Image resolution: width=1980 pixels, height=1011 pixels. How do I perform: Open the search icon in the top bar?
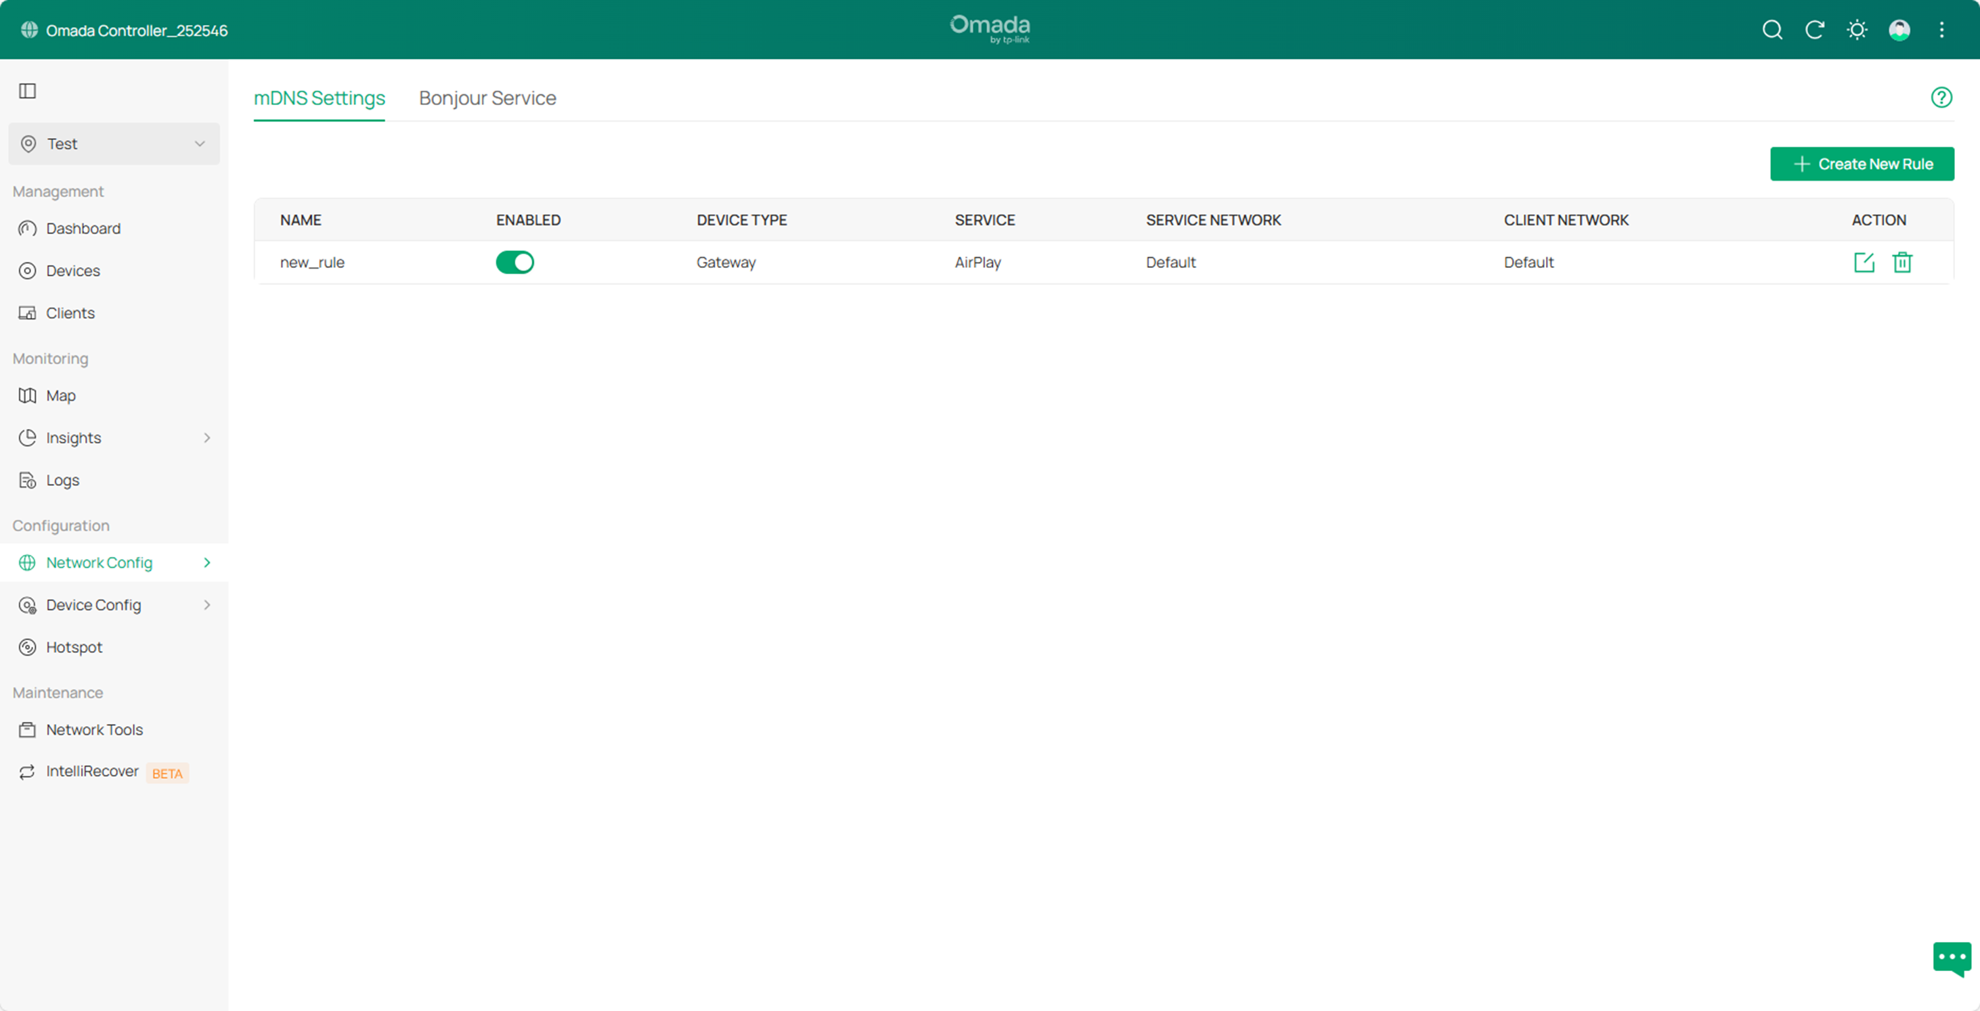pyautogui.click(x=1772, y=30)
